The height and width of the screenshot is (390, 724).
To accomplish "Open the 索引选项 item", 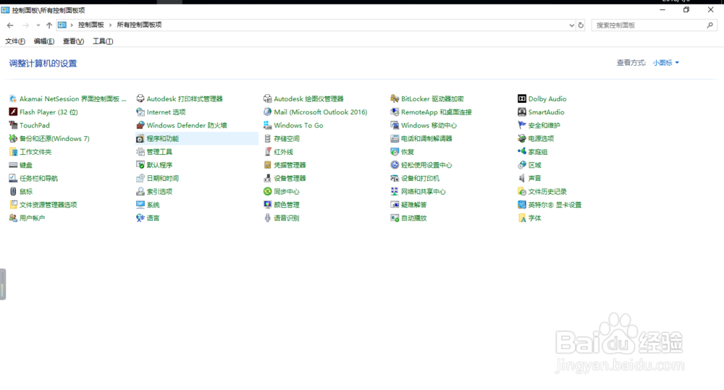I will [159, 192].
